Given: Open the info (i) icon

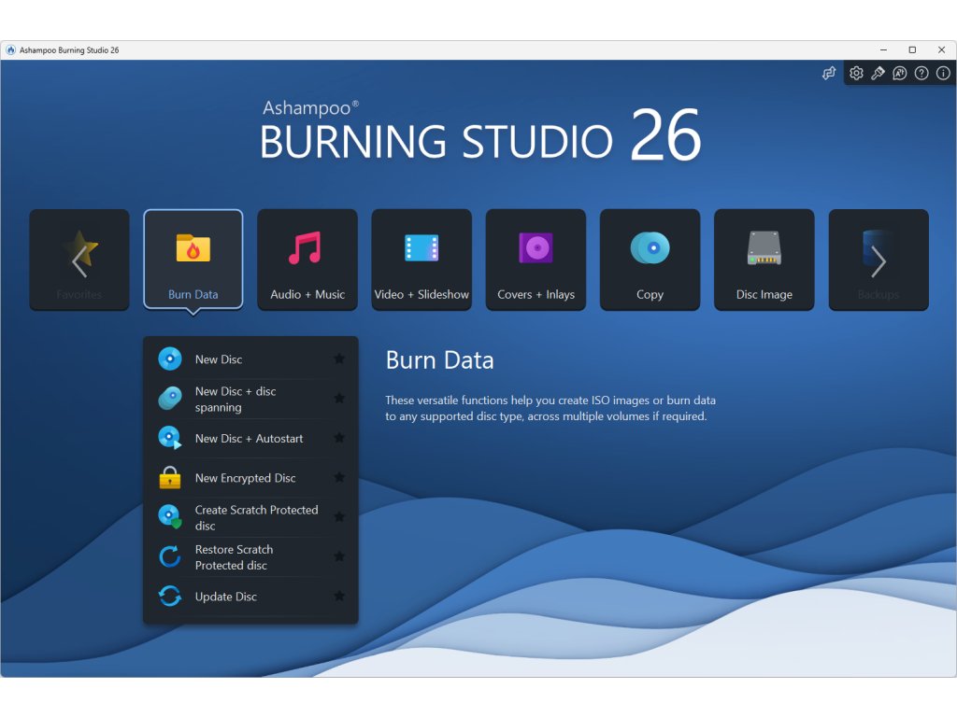Looking at the screenshot, I should (943, 73).
